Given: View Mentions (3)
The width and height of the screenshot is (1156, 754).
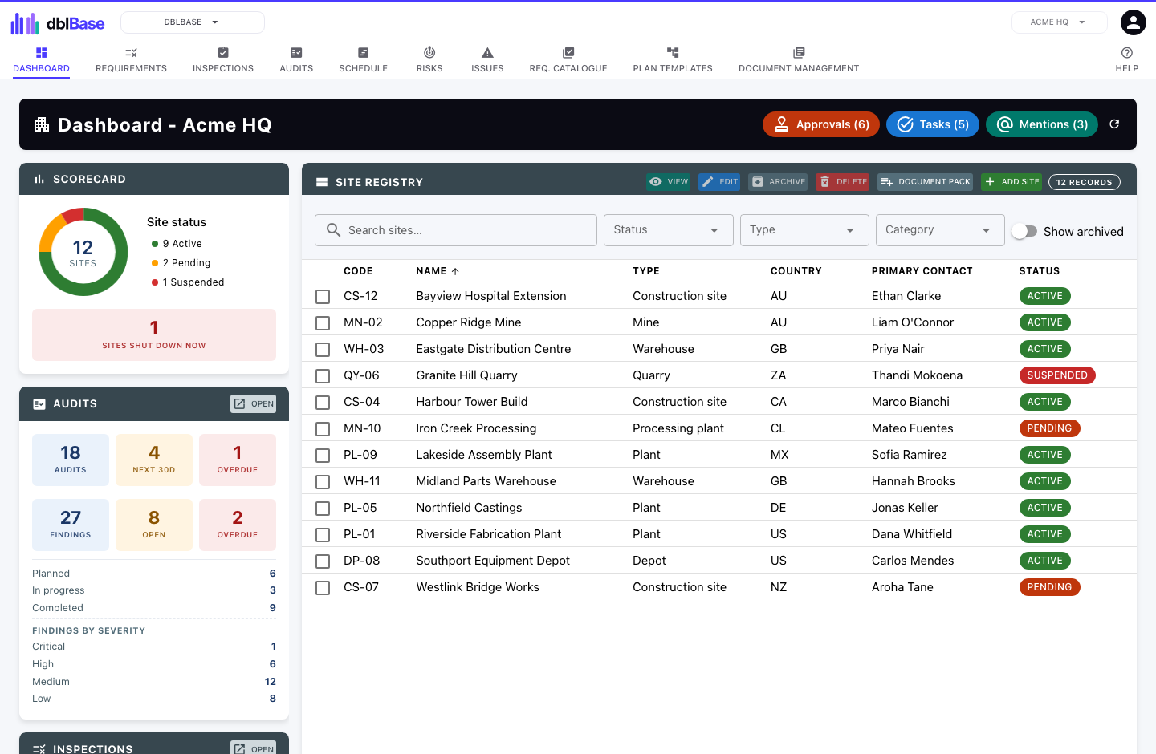Looking at the screenshot, I should pos(1042,124).
